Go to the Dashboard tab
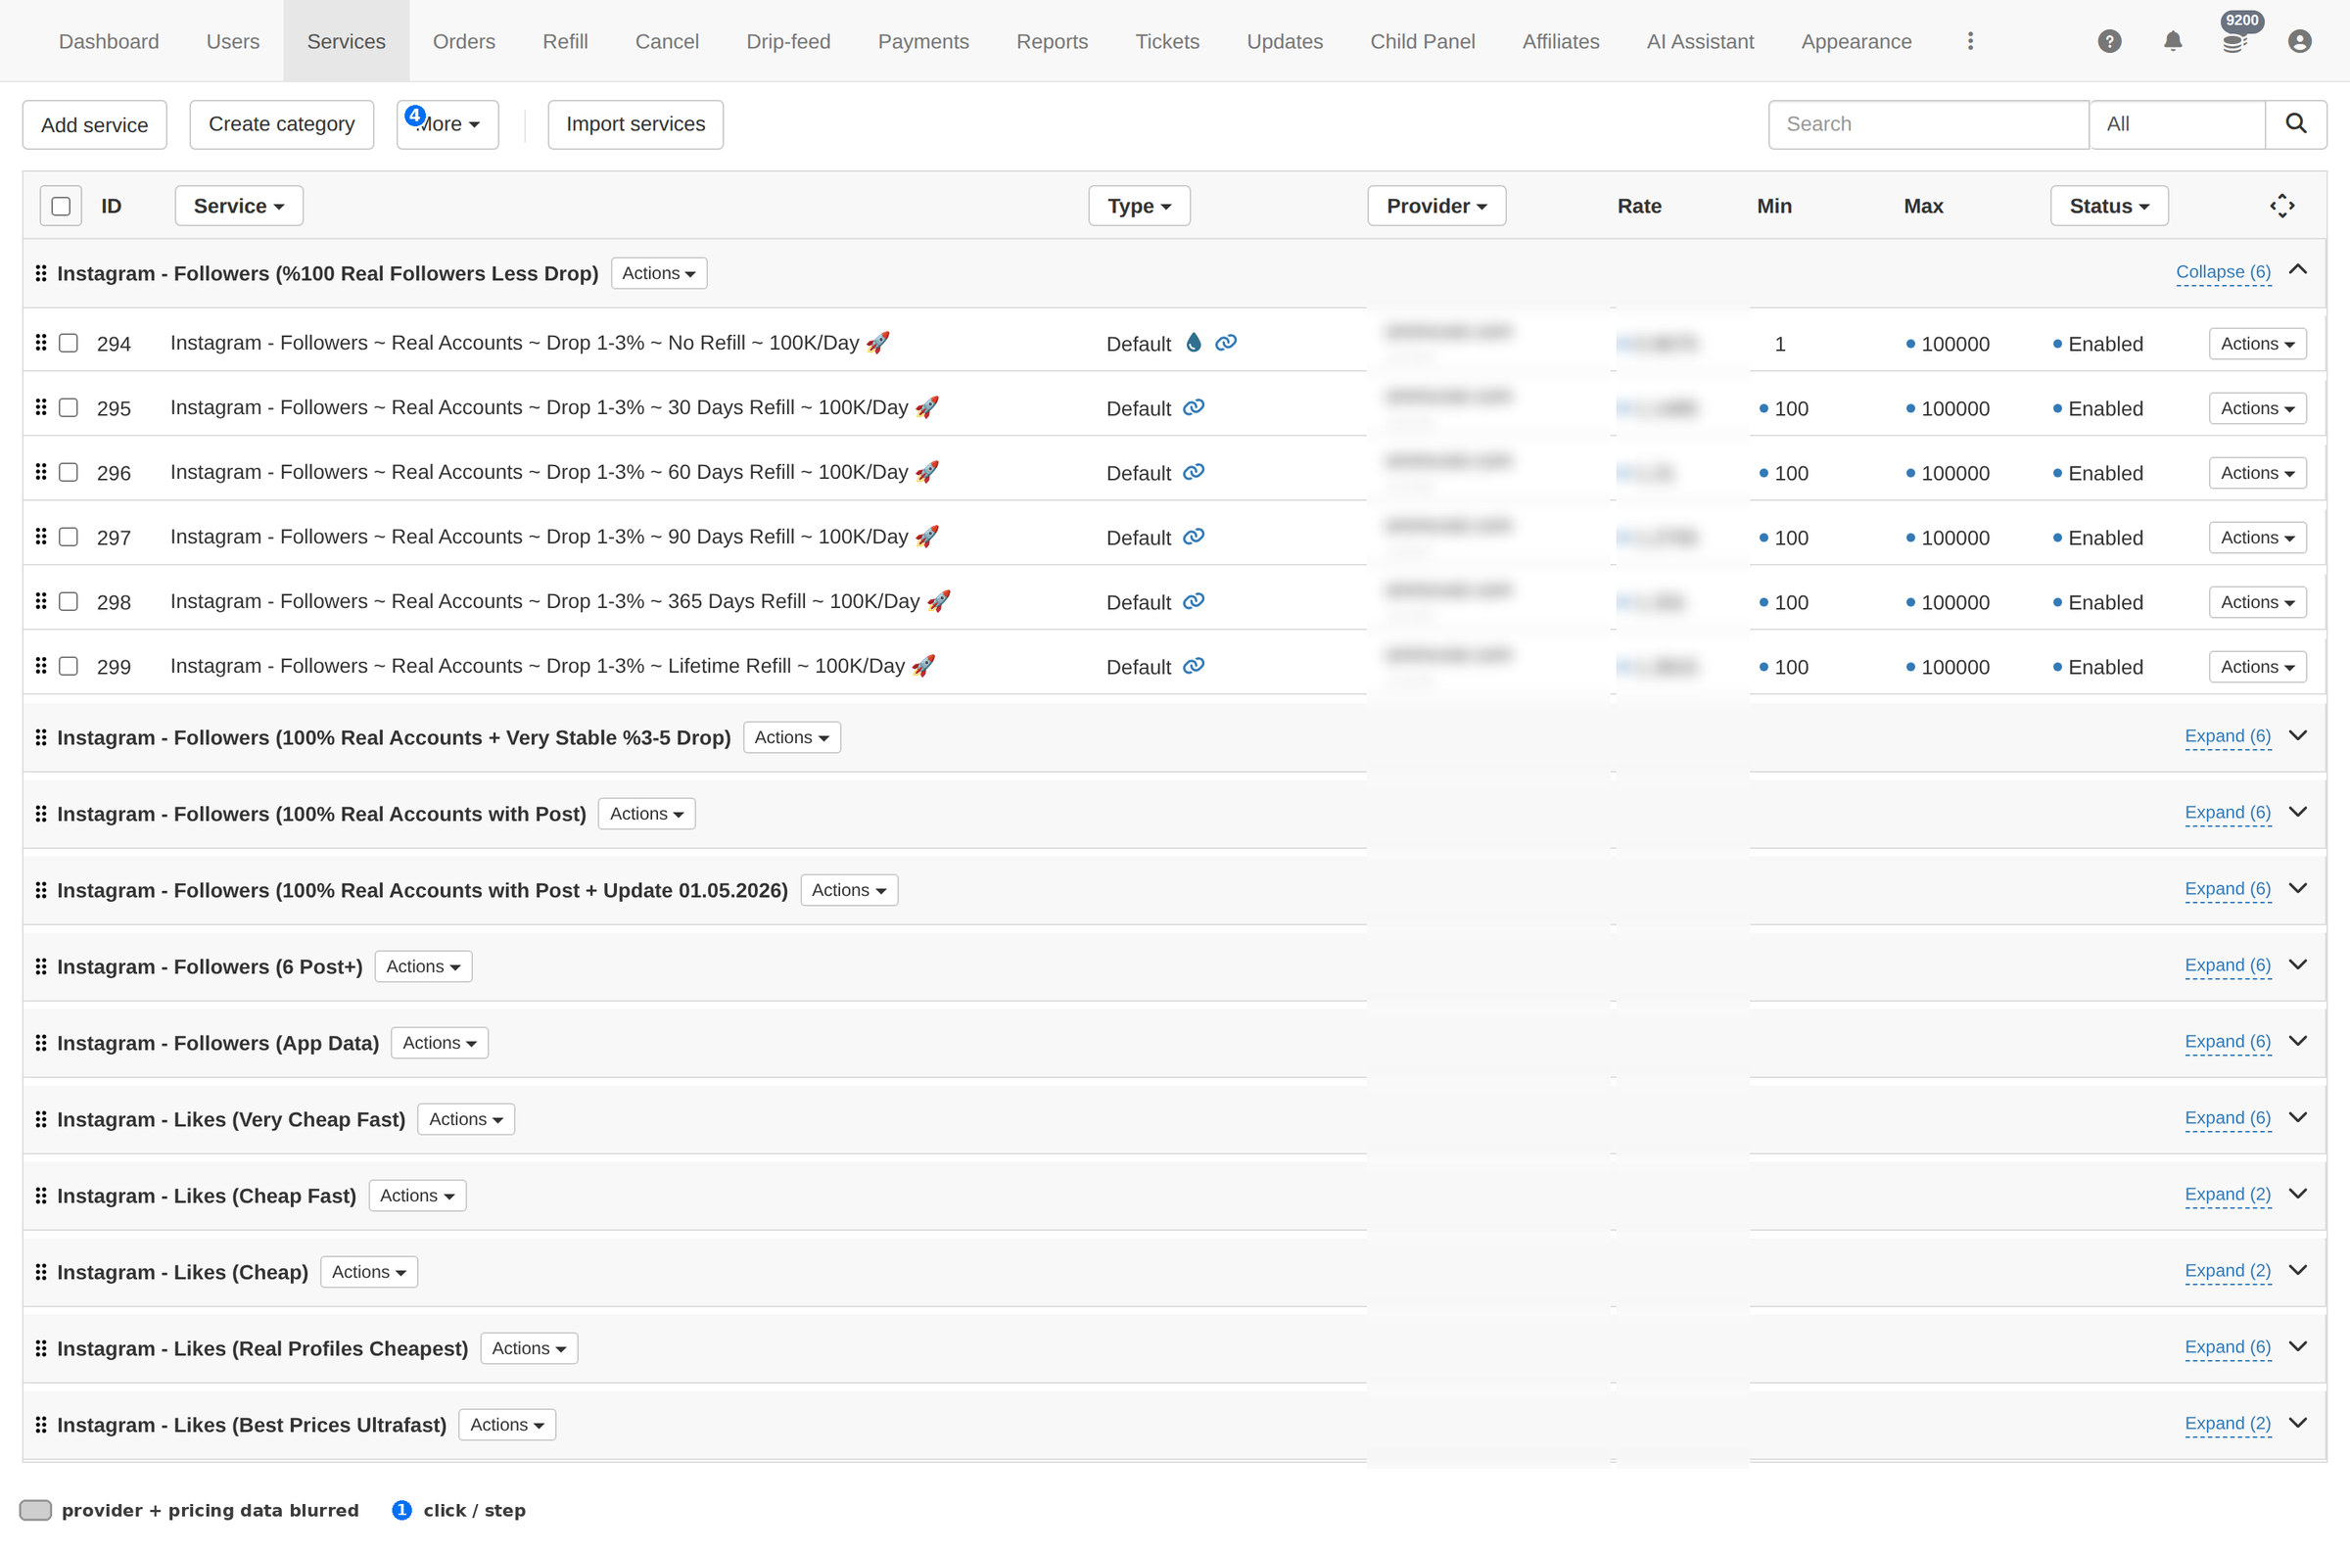2350x1551 pixels. click(109, 41)
